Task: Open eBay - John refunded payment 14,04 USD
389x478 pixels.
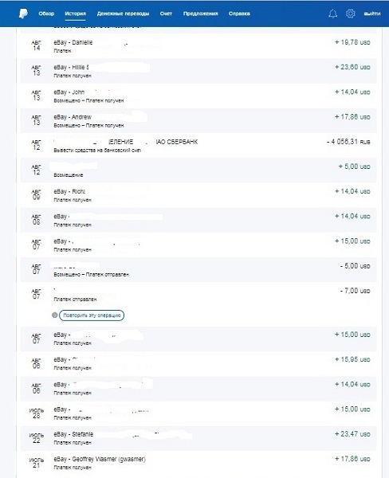Action: click(x=198, y=96)
